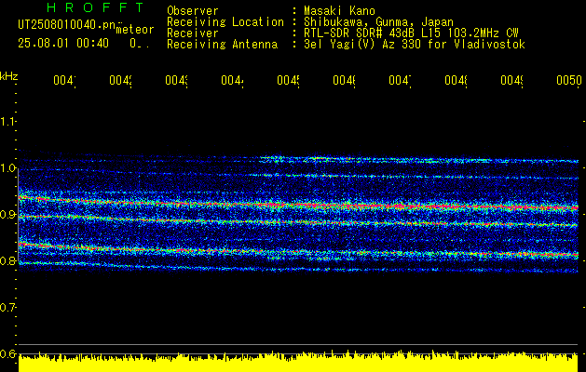The height and width of the screenshot is (372, 586).
Task: Click the 1.0 kHz axis label
Action: 8,168
